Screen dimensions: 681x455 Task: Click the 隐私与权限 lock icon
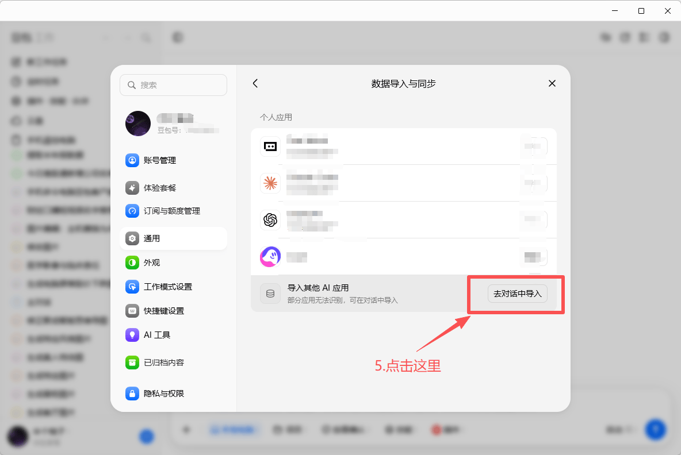tap(132, 394)
